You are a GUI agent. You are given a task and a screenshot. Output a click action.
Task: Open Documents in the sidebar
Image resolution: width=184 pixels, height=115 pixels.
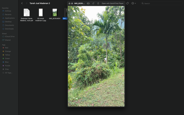click(x=9, y=25)
